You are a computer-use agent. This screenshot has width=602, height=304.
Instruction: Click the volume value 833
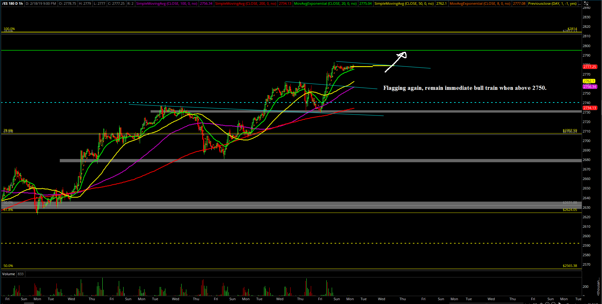(x=21, y=274)
